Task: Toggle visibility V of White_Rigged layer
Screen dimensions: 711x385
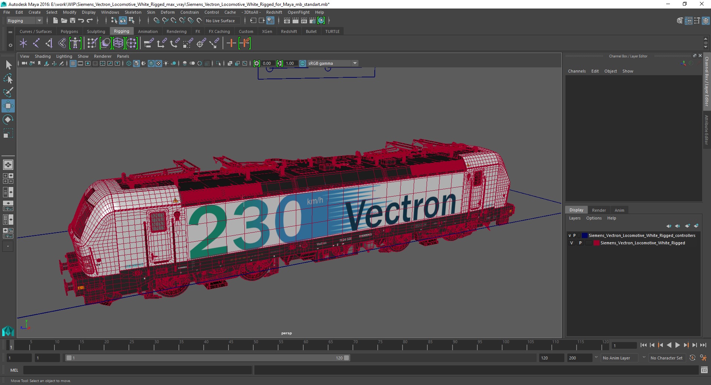Action: 571,243
